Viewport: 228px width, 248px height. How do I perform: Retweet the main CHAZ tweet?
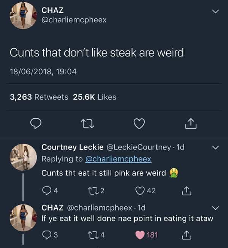(88, 124)
